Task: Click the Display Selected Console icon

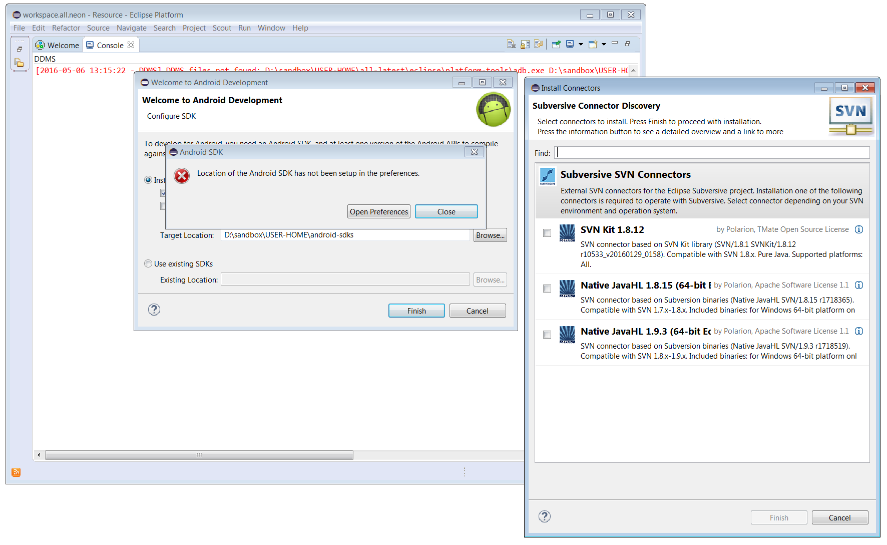Action: coord(570,44)
